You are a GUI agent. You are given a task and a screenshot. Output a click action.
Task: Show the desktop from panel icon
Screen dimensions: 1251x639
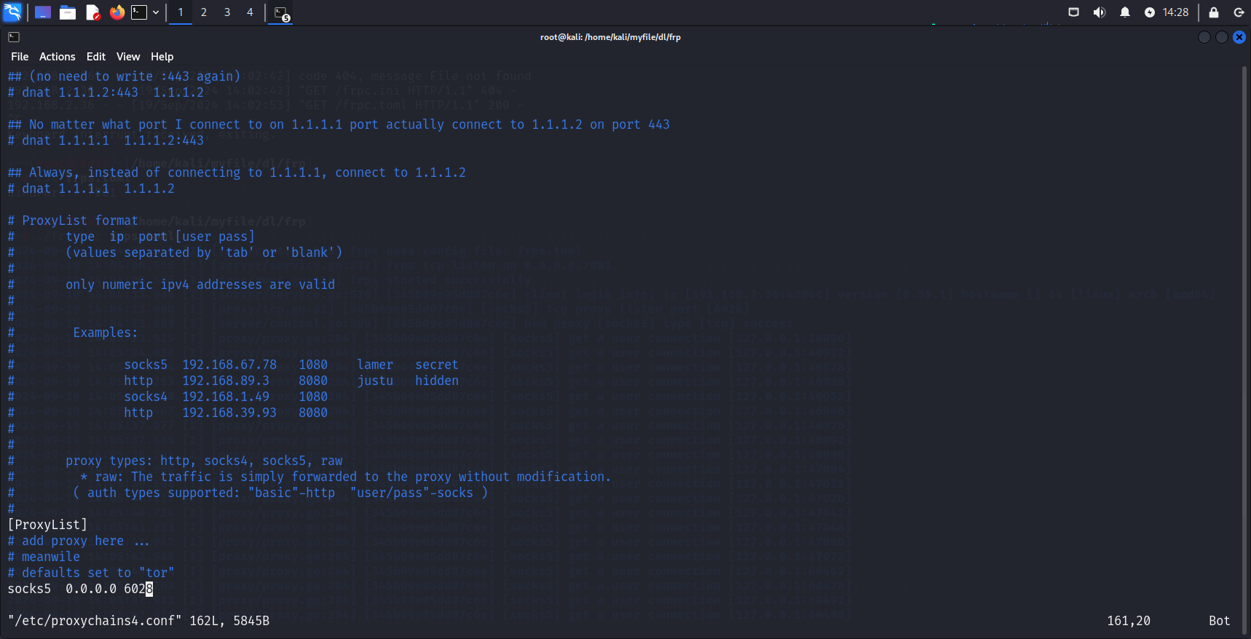[43, 12]
